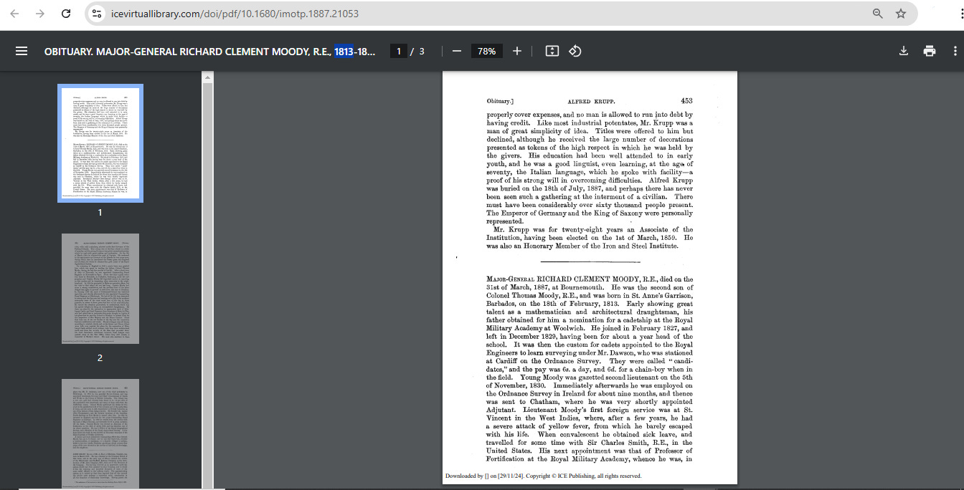Bookmark this page with the star
The height and width of the screenshot is (490, 964).
[x=901, y=14]
